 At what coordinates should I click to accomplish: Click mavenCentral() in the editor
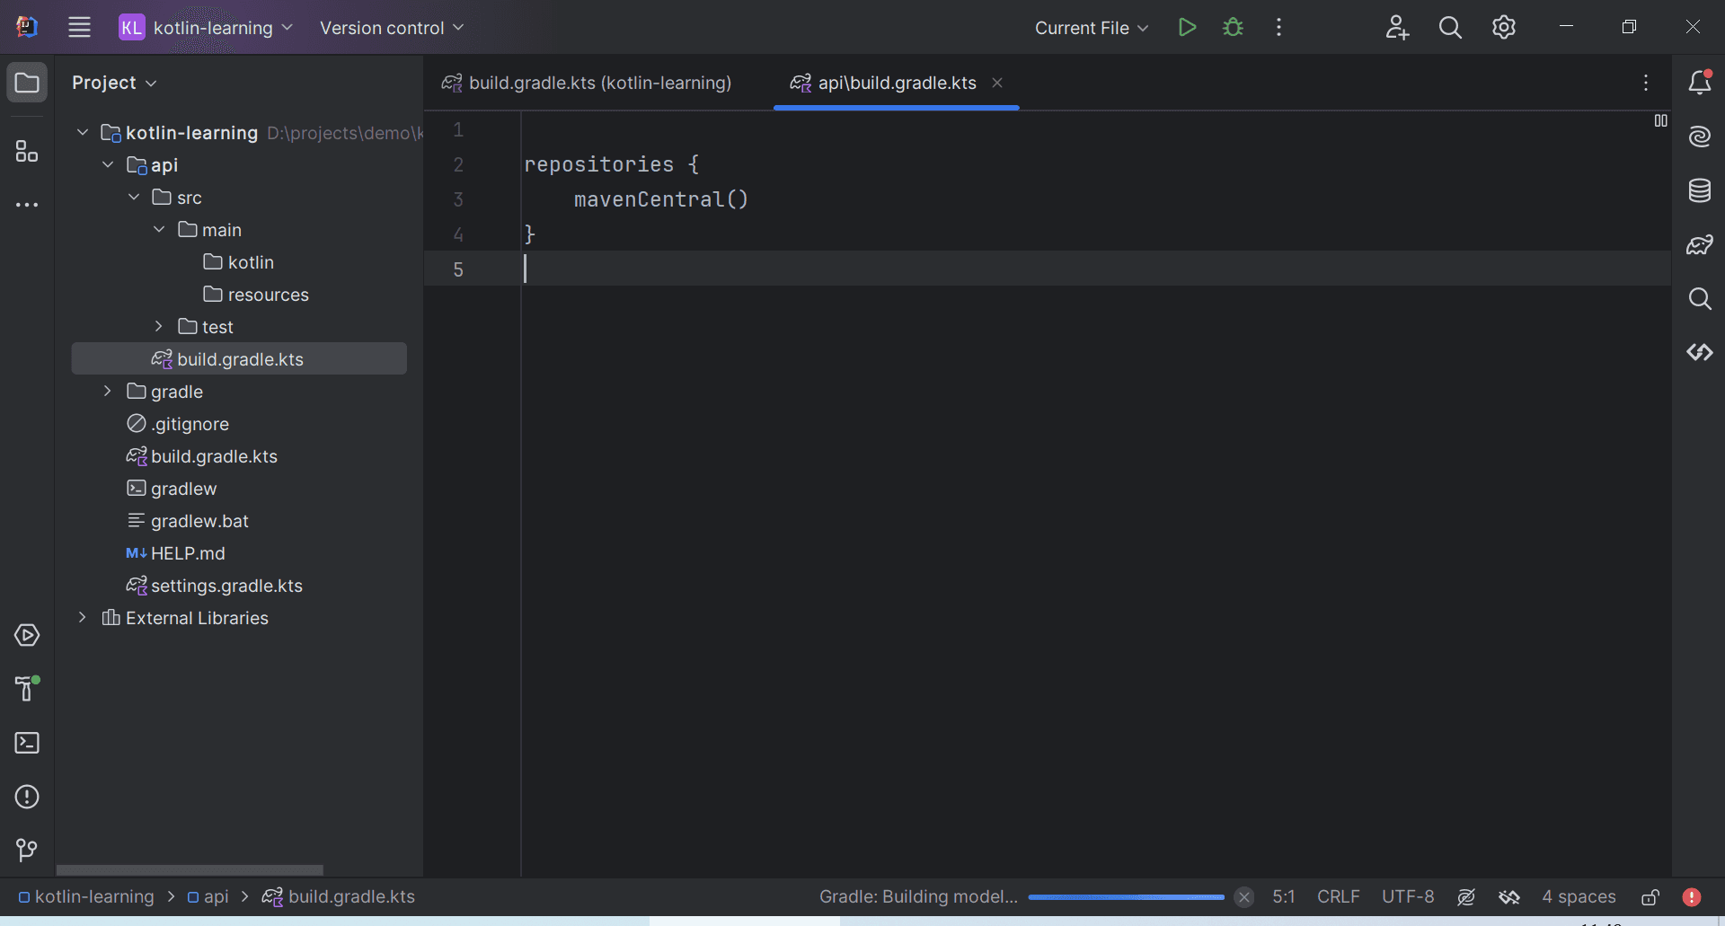(x=661, y=199)
